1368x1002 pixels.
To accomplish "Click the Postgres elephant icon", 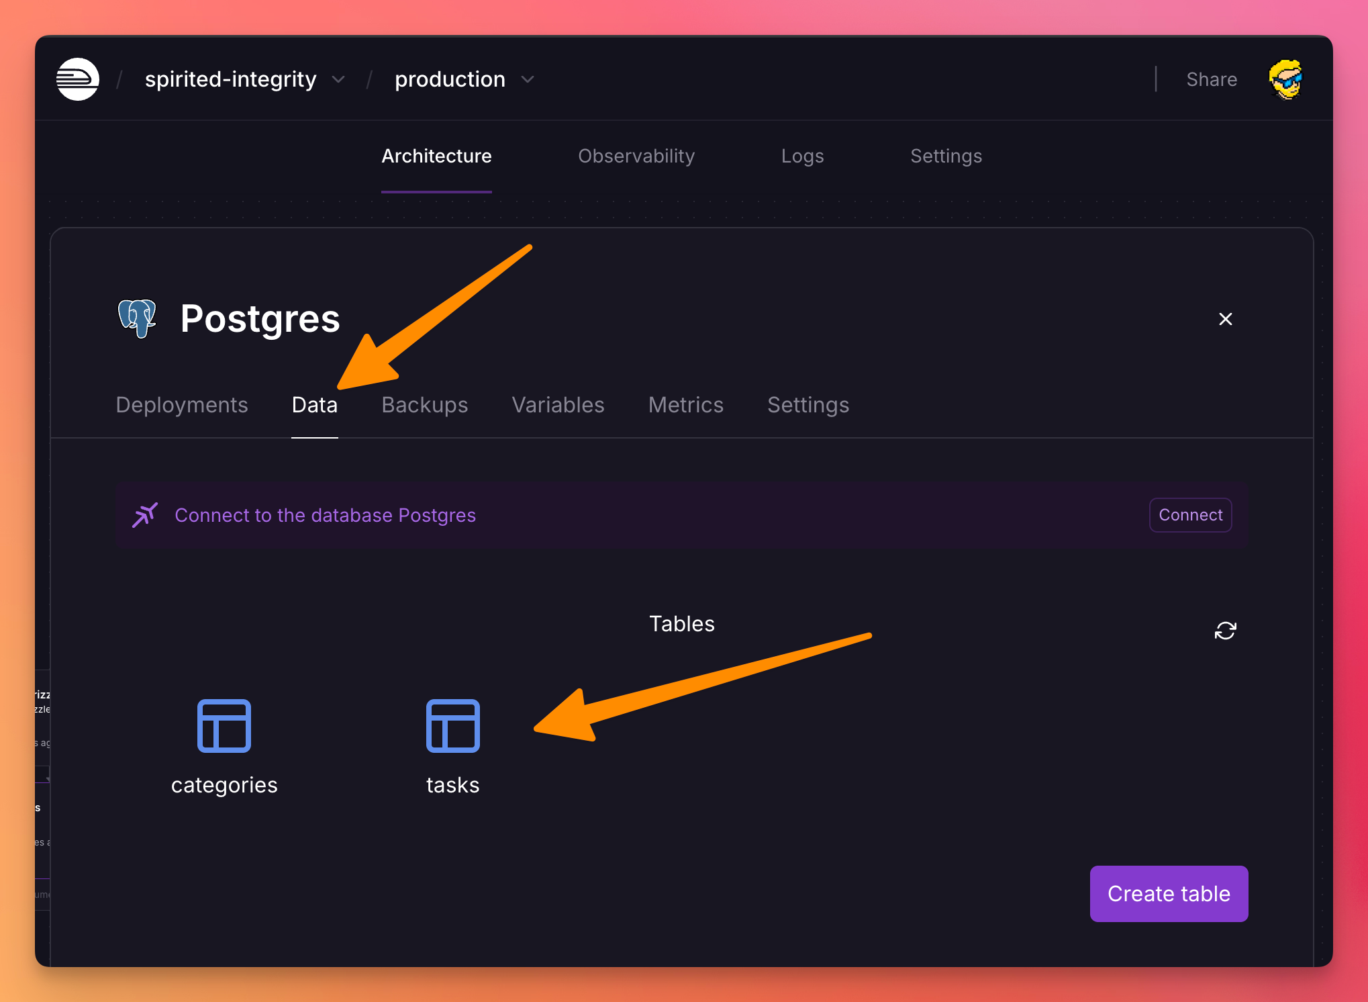I will (x=137, y=318).
